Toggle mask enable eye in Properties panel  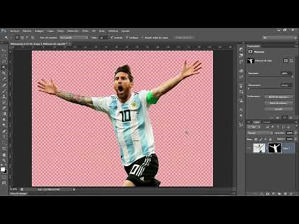pyautogui.click(x=285, y=118)
